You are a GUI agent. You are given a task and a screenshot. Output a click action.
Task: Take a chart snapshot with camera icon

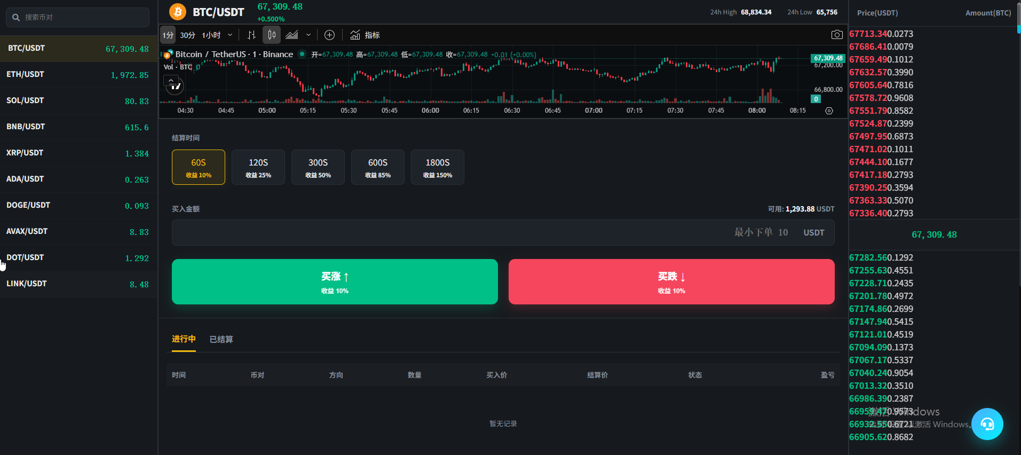tap(837, 35)
